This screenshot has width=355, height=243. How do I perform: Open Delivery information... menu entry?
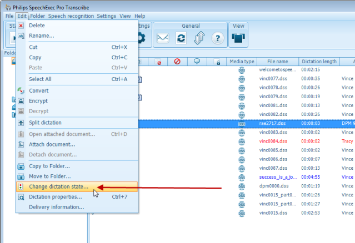[x=77, y=207]
